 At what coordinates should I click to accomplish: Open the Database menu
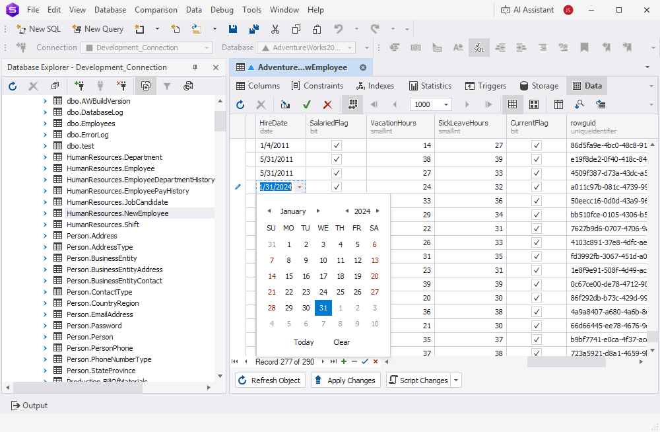[x=110, y=10]
